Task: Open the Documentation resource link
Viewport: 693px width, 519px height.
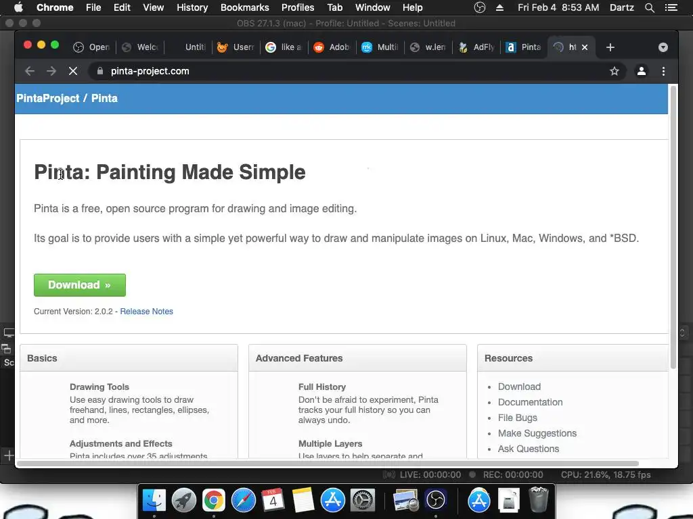Action: 531,402
